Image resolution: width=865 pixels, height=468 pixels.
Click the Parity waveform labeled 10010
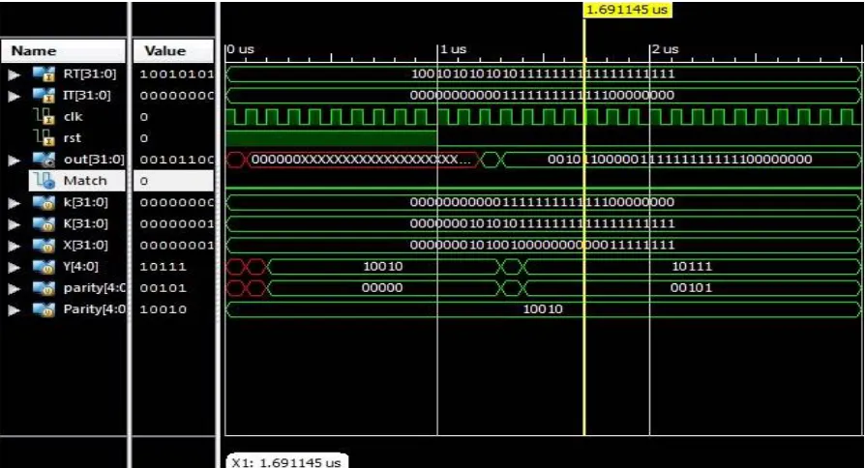[543, 309]
